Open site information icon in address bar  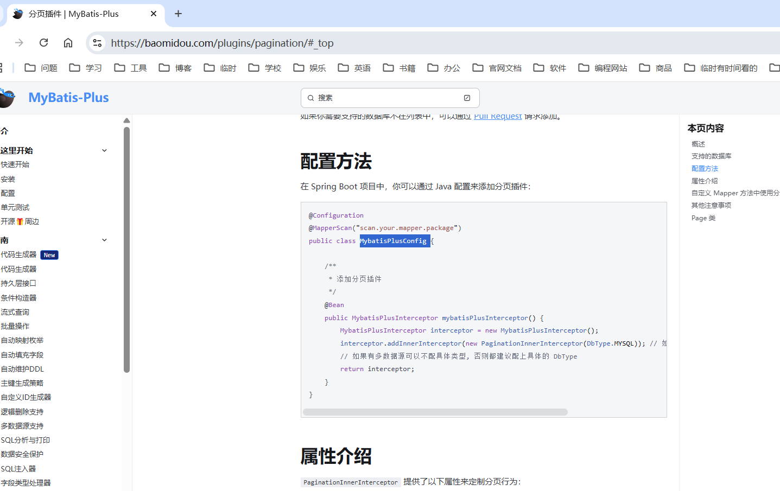point(97,43)
